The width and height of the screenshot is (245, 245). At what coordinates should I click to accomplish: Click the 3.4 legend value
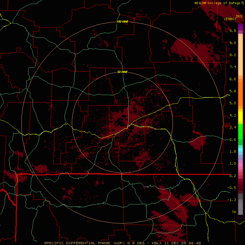[233, 127]
